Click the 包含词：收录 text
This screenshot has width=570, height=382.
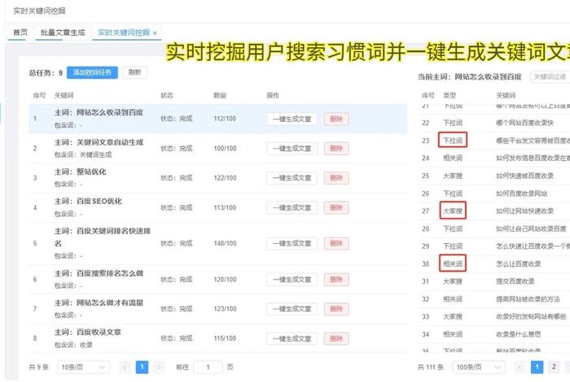pos(73,345)
